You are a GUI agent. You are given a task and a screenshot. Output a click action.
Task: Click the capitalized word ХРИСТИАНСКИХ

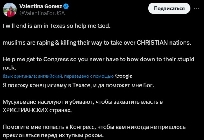pos(25,110)
